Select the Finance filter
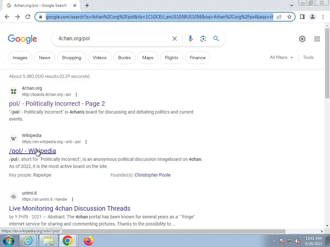The width and height of the screenshot is (330, 247). 198,58
